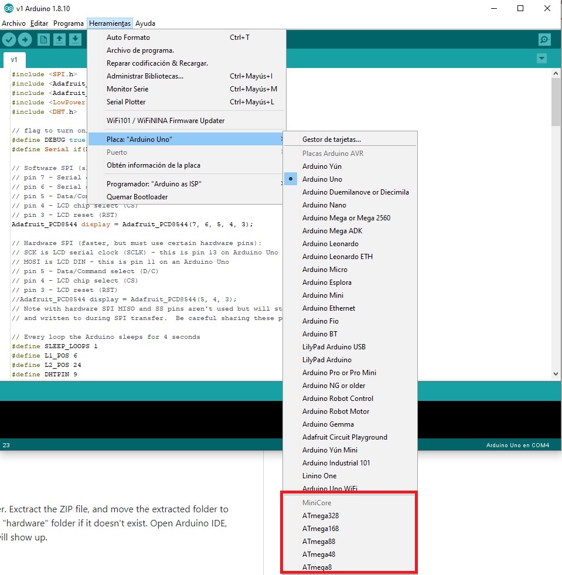Click the Verify checkmark icon
Image resolution: width=562 pixels, height=575 pixels.
(x=9, y=40)
